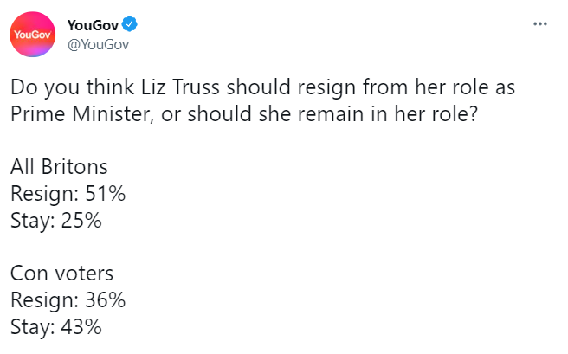Click the 'Stay' label under All Britons
The width and height of the screenshot is (568, 354).
(30, 221)
